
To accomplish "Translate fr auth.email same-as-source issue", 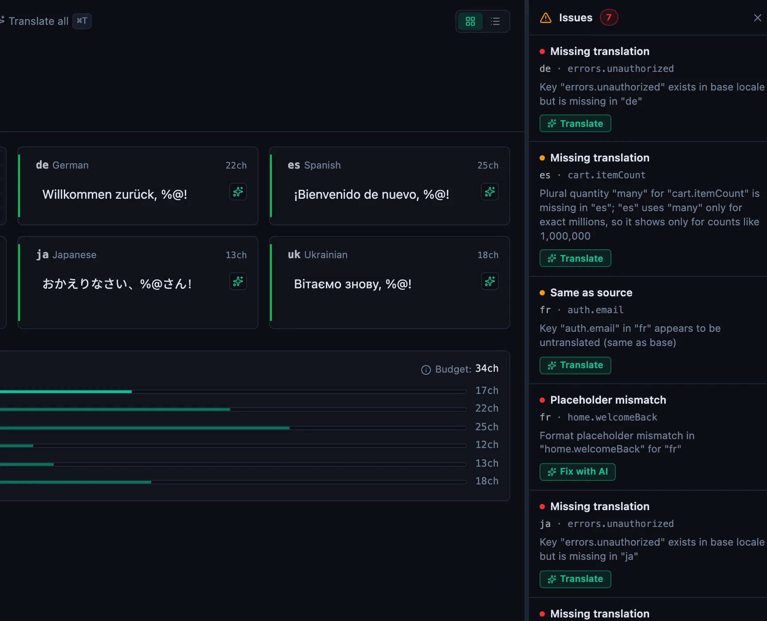I will [575, 365].
